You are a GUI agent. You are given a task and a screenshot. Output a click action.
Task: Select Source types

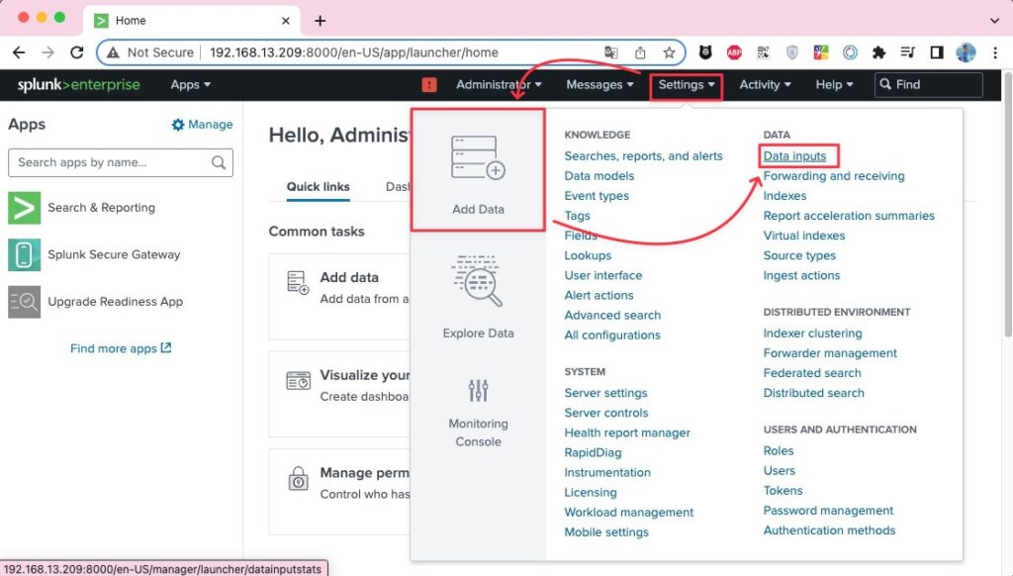coord(799,255)
